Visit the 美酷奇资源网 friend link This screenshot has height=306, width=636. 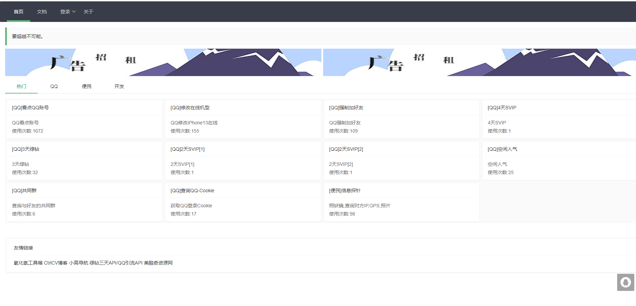click(x=158, y=263)
